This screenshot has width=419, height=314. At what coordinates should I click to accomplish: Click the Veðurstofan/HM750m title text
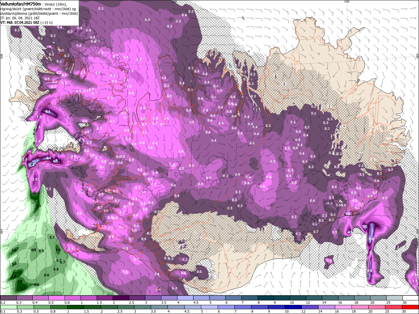point(21,4)
